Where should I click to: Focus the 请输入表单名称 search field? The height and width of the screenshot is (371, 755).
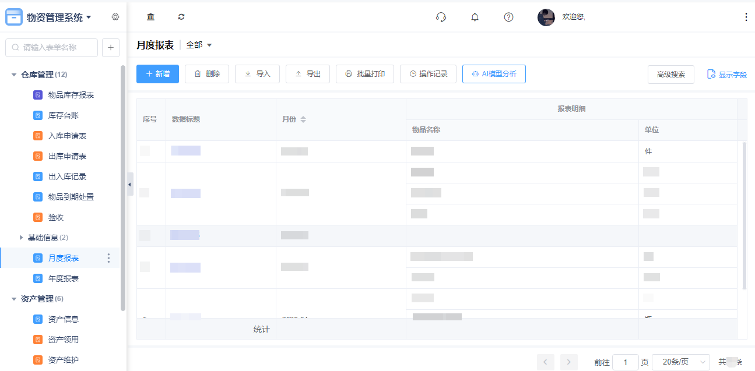click(x=51, y=48)
